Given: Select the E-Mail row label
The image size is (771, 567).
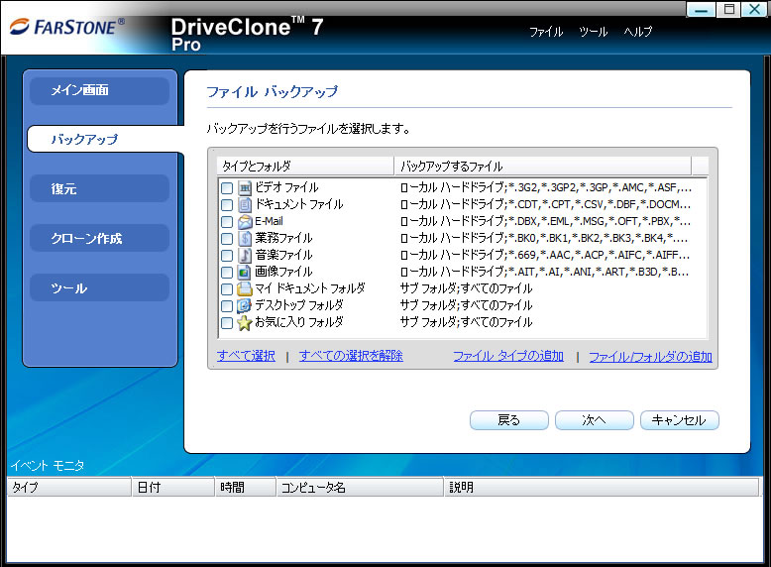Looking at the screenshot, I should click(x=269, y=221).
